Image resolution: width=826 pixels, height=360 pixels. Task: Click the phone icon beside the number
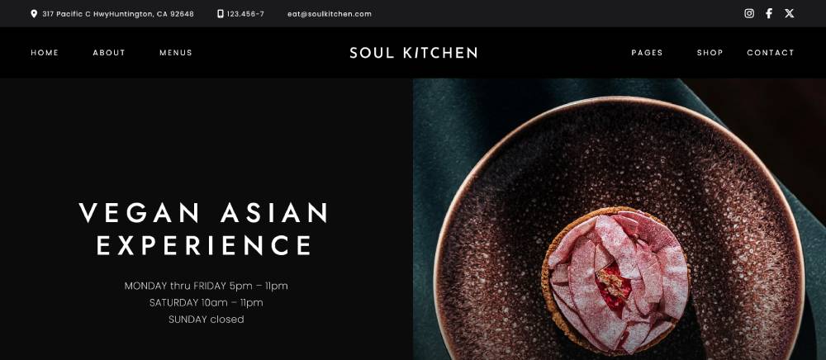[x=221, y=14]
